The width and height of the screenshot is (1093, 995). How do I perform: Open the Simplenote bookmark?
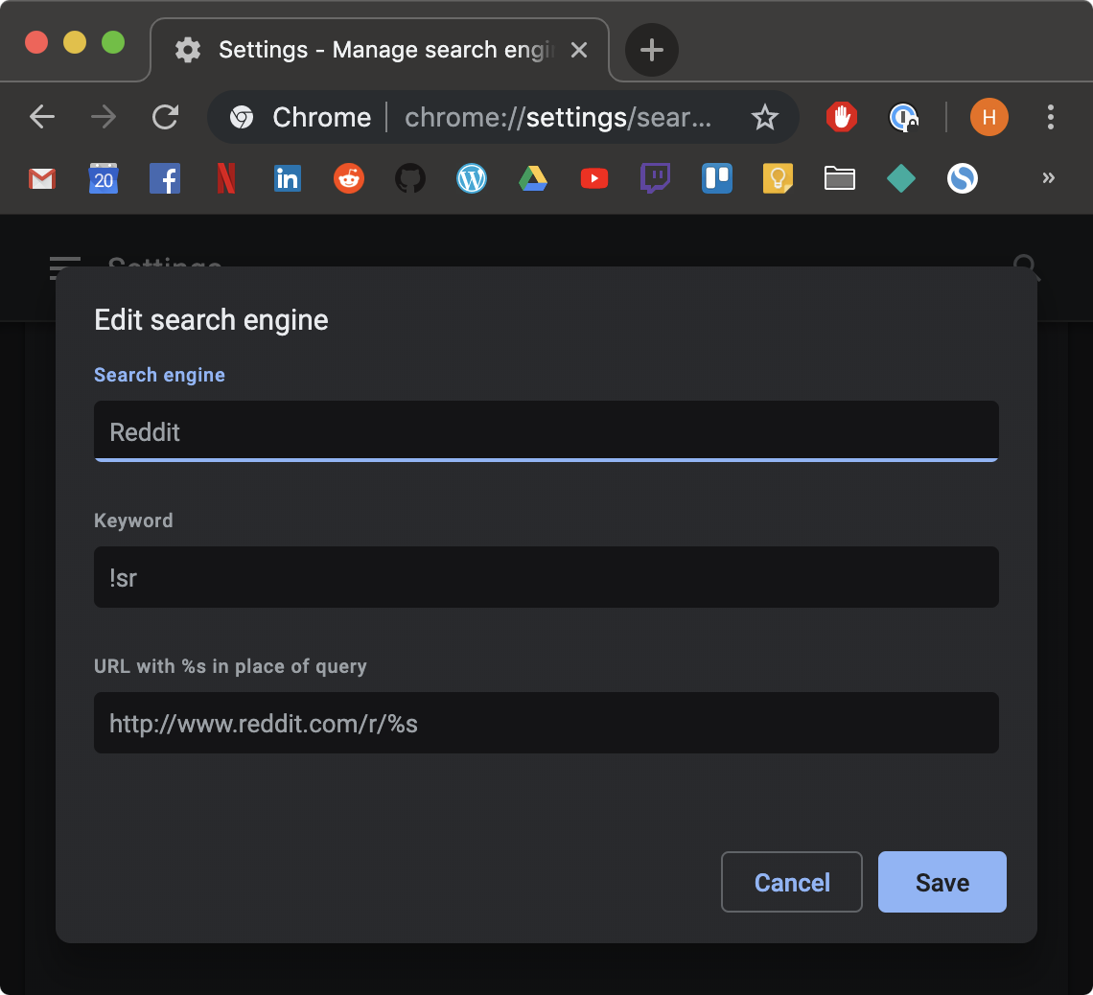pos(962,179)
